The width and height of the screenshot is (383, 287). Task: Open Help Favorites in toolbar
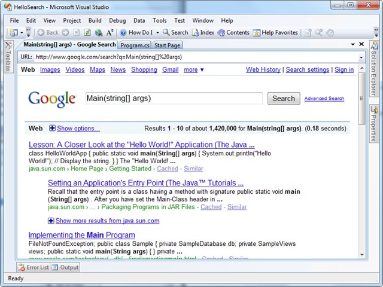[275, 32]
